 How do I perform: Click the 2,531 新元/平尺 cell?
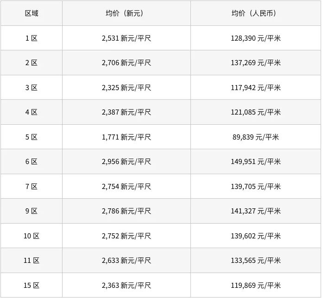tap(126, 38)
